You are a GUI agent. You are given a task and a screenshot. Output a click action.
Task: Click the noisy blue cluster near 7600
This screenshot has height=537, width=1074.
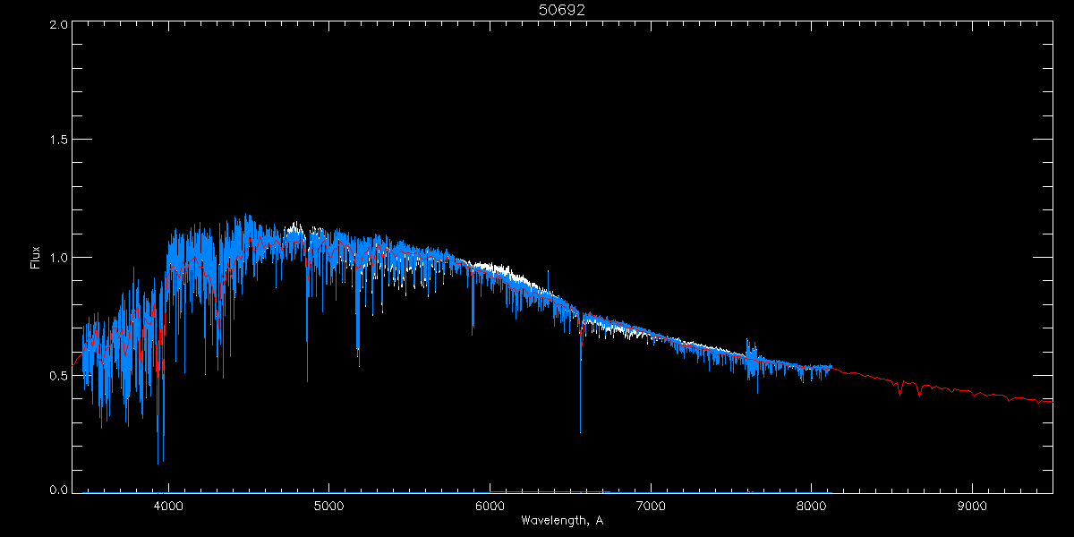pyautogui.click(x=752, y=361)
